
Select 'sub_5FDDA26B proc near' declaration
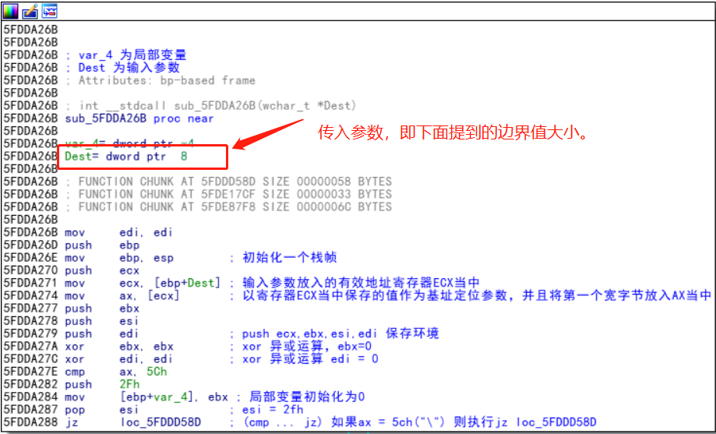[x=139, y=118]
